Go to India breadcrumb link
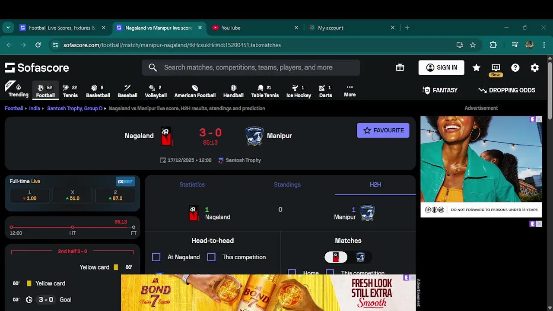The height and width of the screenshot is (311, 553). tap(35, 108)
